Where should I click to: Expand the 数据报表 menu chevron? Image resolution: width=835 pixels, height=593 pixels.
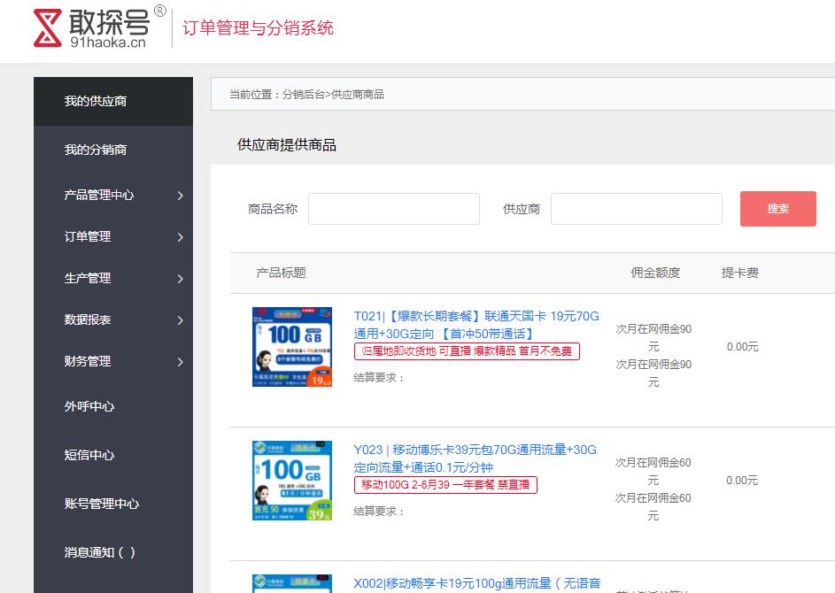(x=180, y=320)
